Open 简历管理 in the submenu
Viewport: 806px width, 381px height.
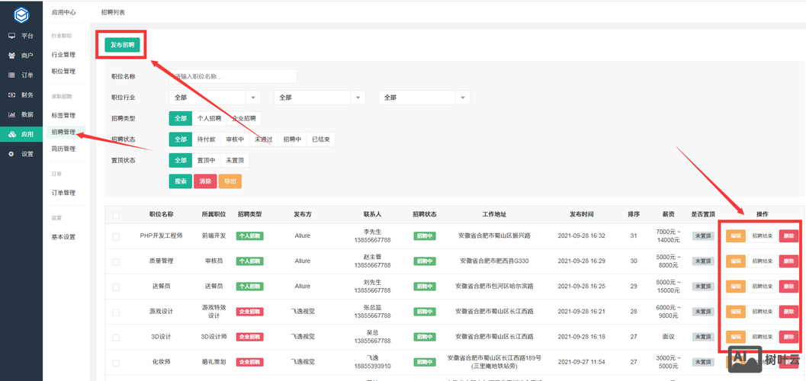point(63,149)
